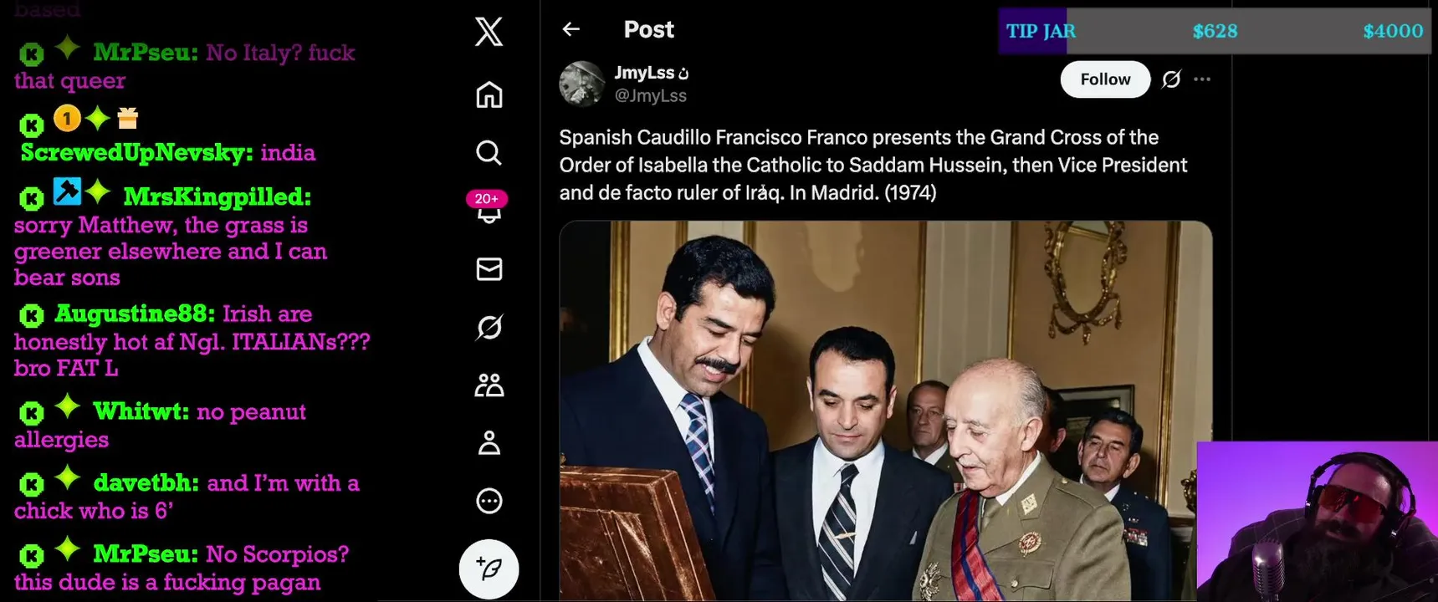Screen dimensions: 1438x602
Task: Go back using the left arrow
Action: (x=571, y=29)
